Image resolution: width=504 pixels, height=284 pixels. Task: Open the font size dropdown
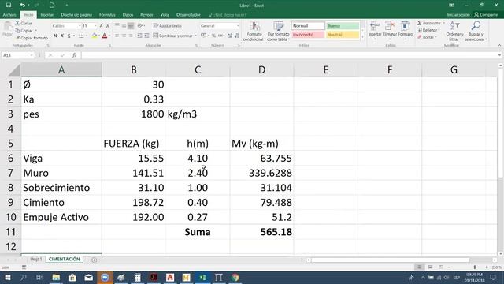(x=95, y=26)
